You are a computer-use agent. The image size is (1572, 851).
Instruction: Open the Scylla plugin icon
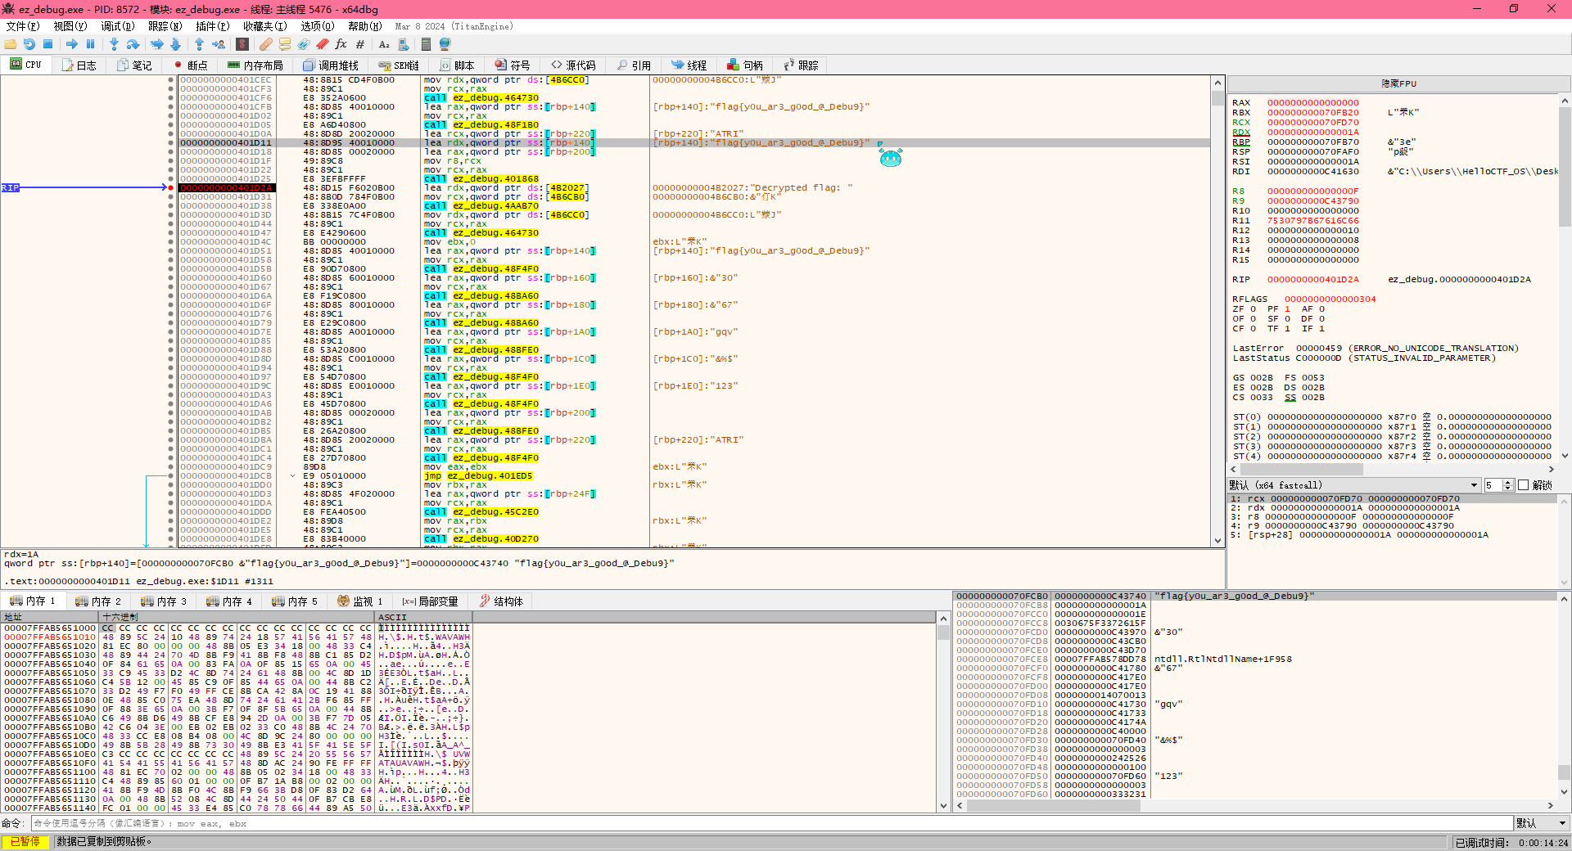tap(242, 44)
